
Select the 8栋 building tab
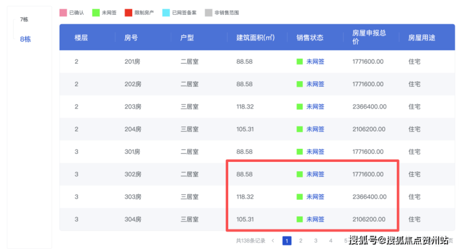pyautogui.click(x=25, y=38)
